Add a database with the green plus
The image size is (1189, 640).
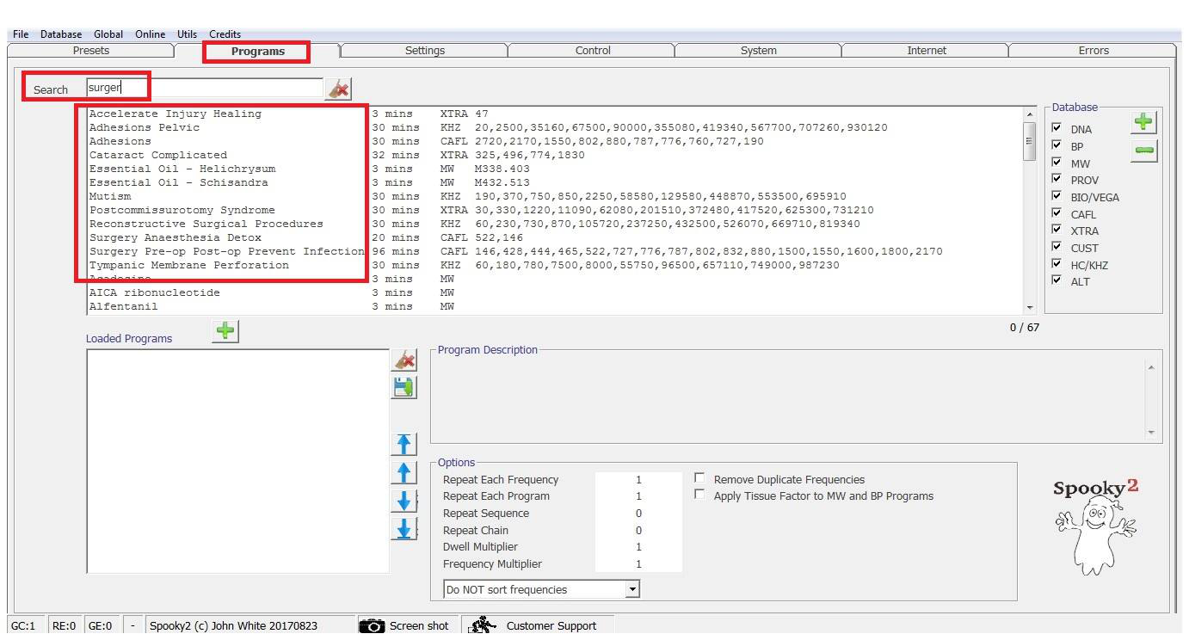point(1143,122)
